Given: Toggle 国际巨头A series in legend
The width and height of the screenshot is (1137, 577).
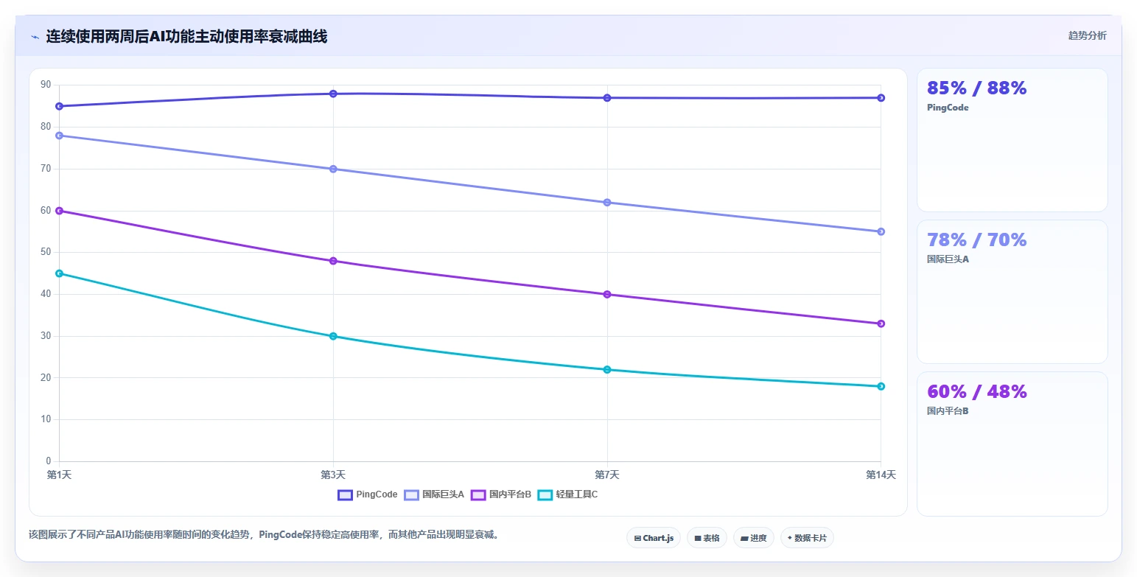Looking at the screenshot, I should click(x=434, y=494).
